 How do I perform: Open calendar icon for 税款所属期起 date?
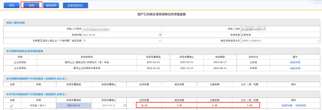coord(89,106)
